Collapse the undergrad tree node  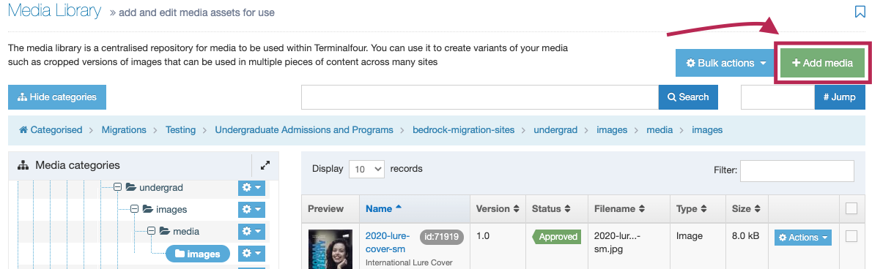pyautogui.click(x=118, y=187)
